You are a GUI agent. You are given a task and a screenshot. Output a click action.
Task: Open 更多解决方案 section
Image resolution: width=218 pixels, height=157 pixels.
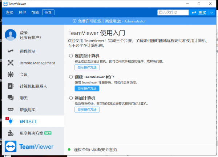tap(33, 133)
